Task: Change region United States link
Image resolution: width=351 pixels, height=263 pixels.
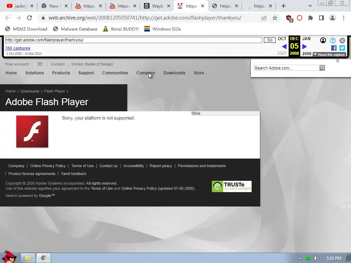Action: [92, 64]
